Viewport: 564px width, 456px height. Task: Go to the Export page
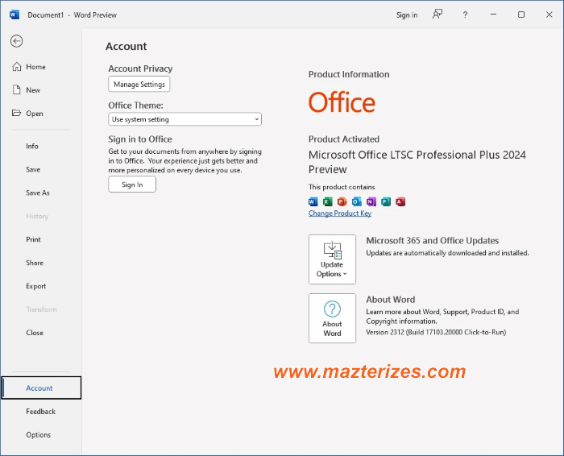pyautogui.click(x=41, y=286)
